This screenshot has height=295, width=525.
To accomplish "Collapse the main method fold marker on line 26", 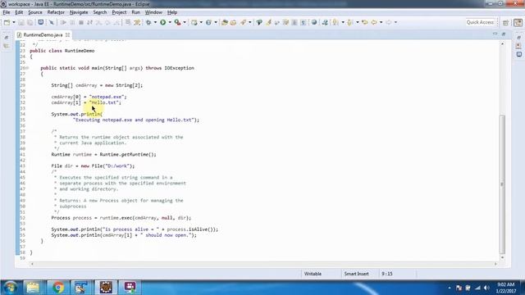I will [x=27, y=68].
